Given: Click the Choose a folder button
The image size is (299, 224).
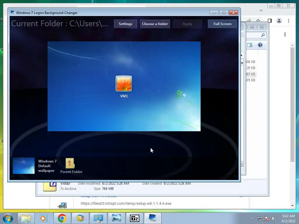Looking at the screenshot, I should tap(155, 24).
